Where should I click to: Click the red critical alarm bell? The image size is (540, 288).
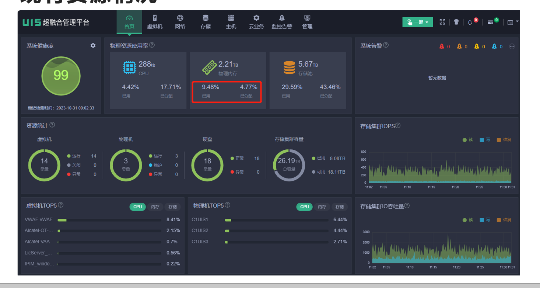(x=442, y=46)
